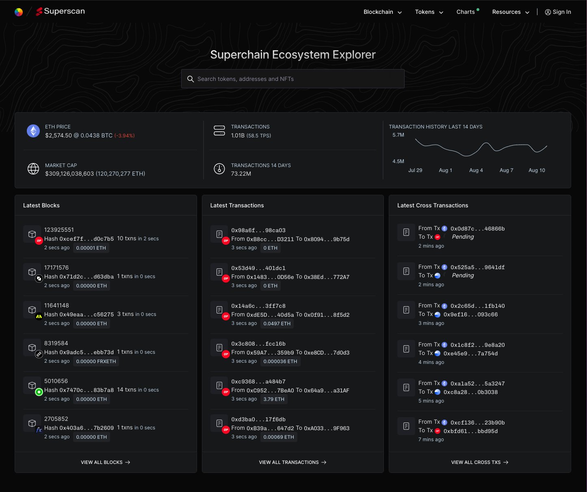
Task: Open the Resources dropdown
Action: tap(510, 12)
